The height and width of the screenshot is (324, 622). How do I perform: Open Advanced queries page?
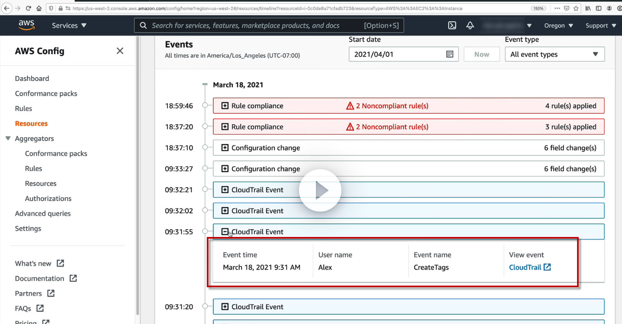(x=43, y=213)
